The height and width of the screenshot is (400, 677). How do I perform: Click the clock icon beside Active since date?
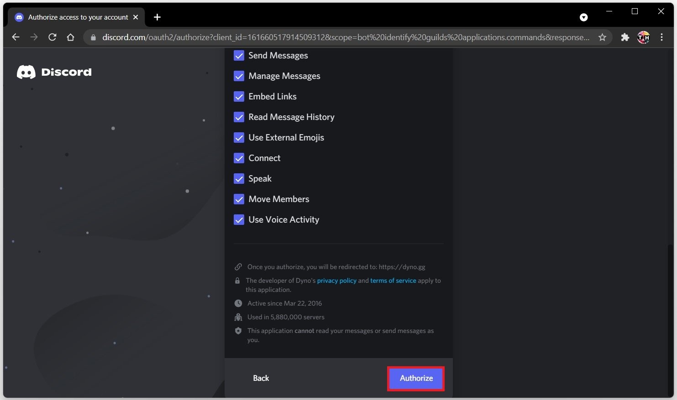tap(238, 303)
